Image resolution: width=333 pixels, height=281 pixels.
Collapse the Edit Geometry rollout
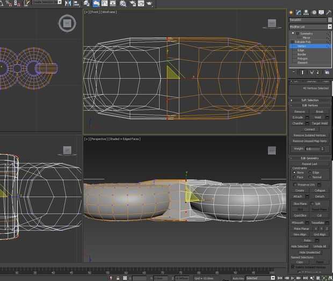(310, 158)
